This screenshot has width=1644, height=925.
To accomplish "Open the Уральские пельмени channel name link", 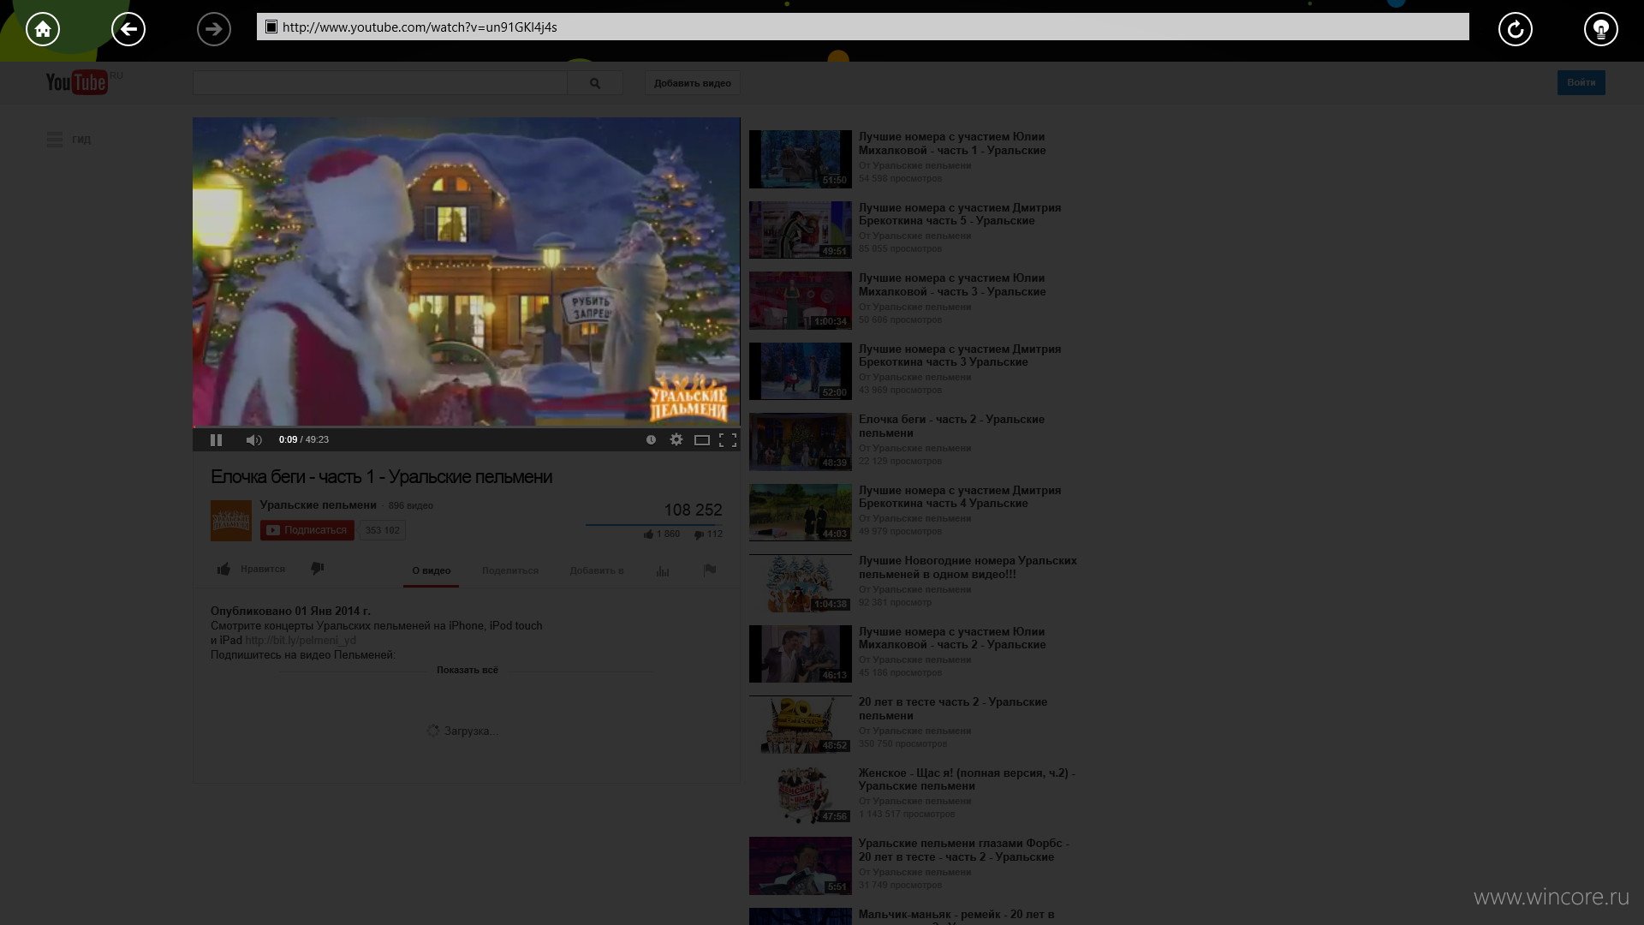I will (x=319, y=504).
